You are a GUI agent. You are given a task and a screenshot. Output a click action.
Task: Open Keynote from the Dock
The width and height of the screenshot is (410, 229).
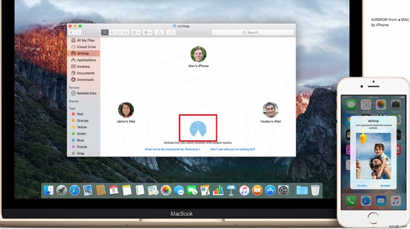point(231,190)
